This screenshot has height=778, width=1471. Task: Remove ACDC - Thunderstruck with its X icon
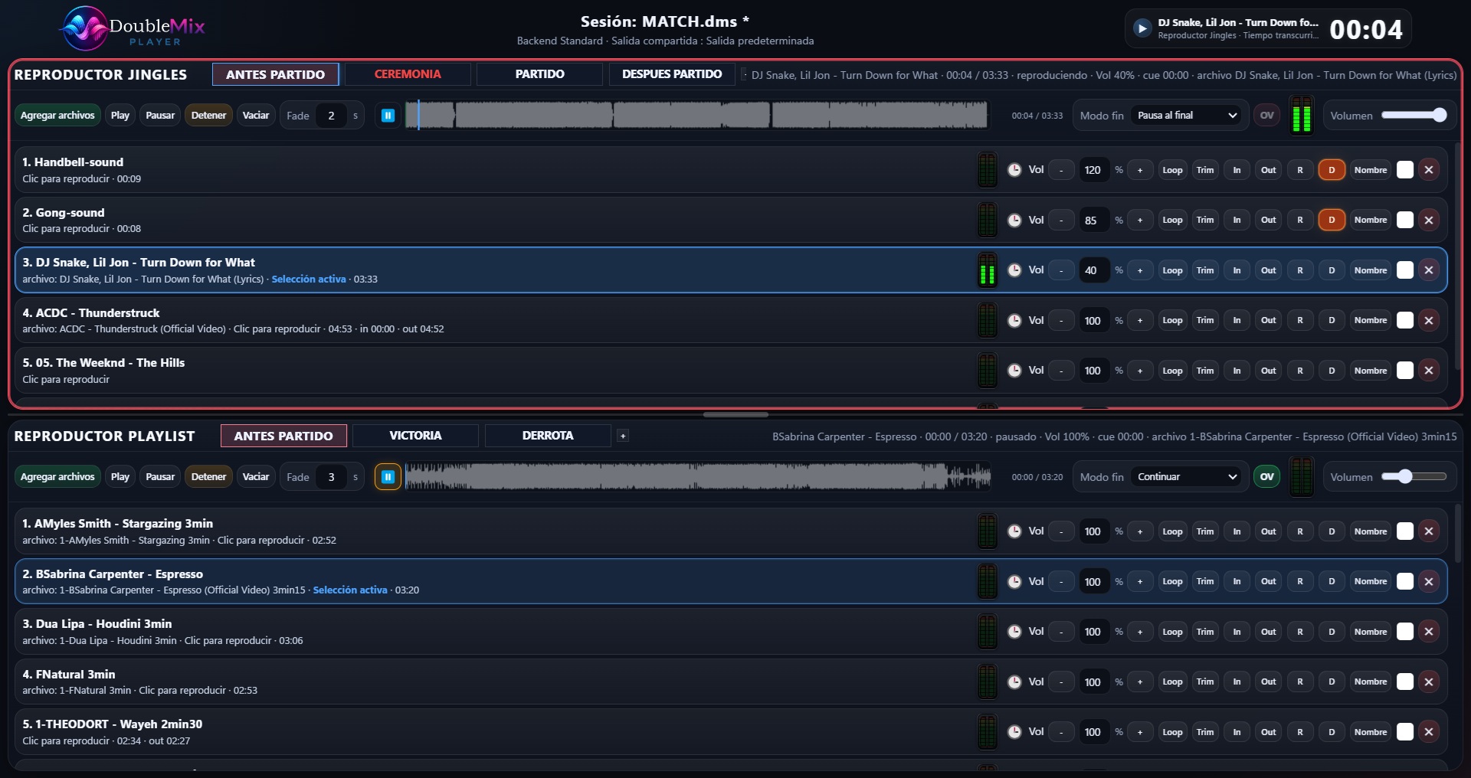click(1429, 321)
